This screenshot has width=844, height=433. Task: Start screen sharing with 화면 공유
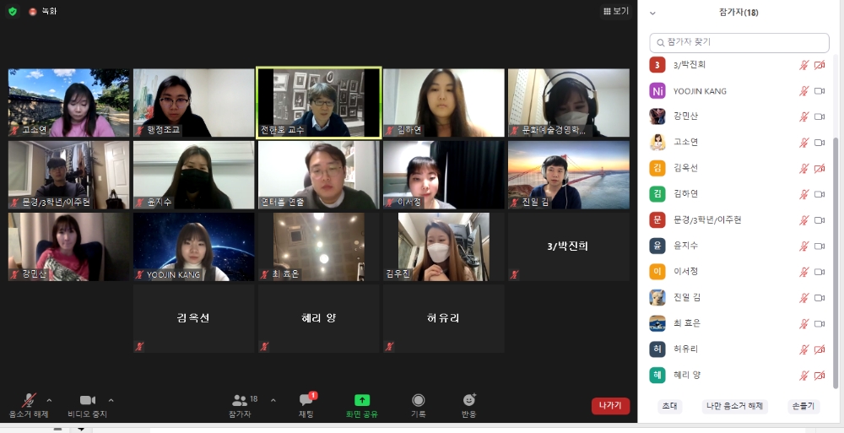[362, 405]
